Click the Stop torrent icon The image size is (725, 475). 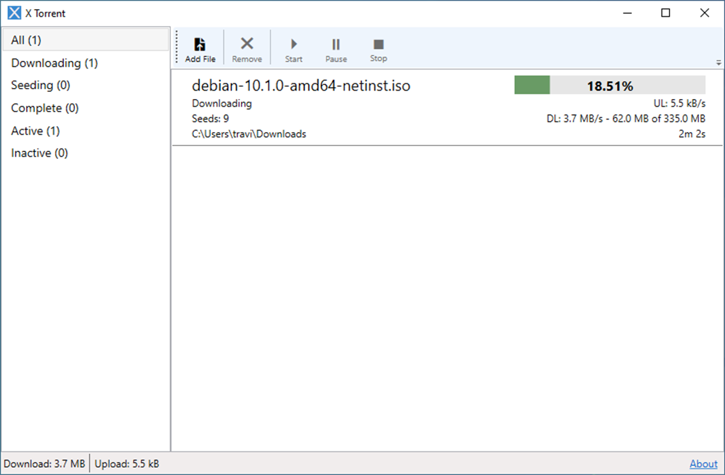click(x=378, y=48)
